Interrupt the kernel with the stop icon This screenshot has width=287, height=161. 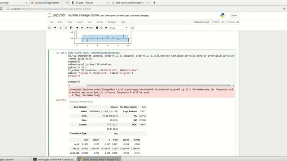pos(97,28)
